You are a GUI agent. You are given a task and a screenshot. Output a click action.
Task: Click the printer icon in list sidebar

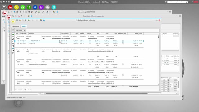tap(13, 30)
